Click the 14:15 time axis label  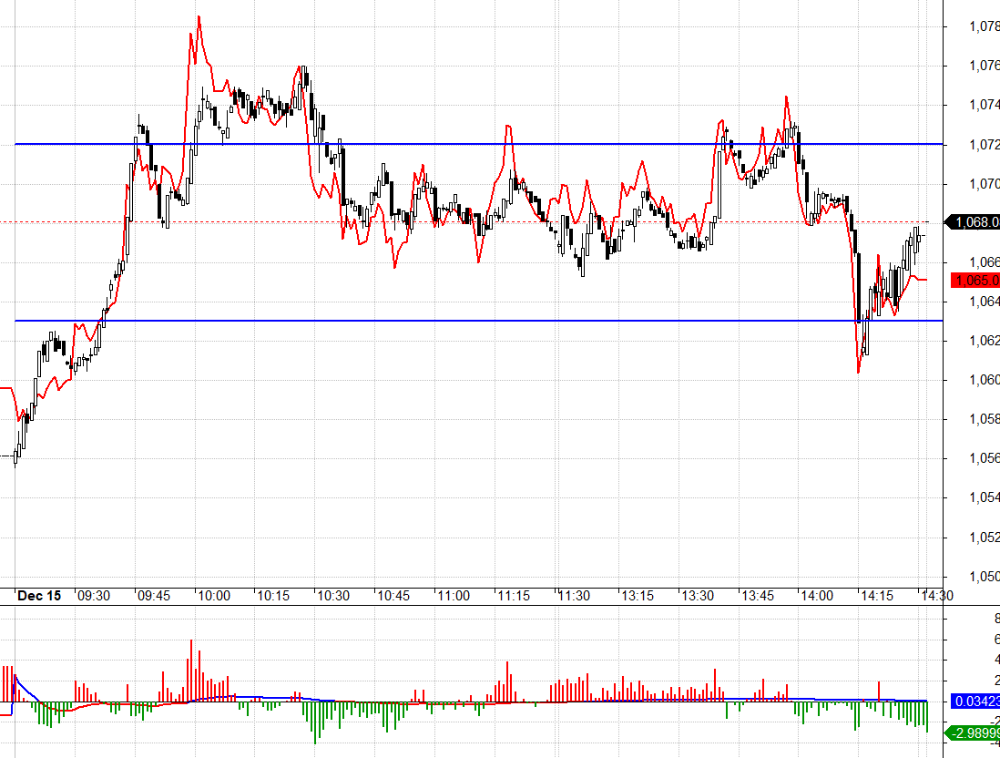click(876, 596)
